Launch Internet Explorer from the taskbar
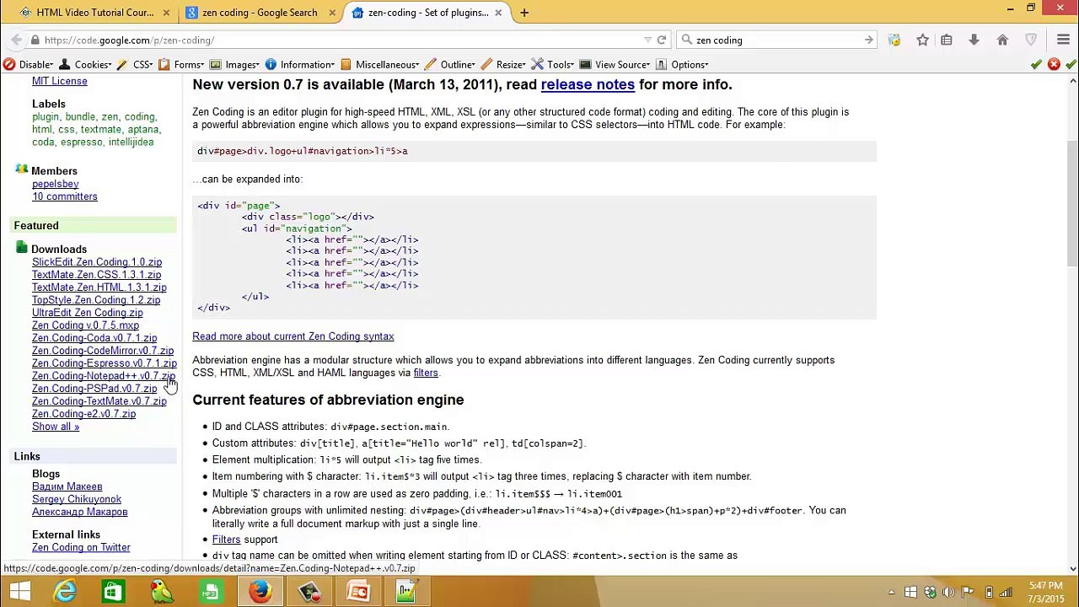The width and height of the screenshot is (1079, 607). 65,592
